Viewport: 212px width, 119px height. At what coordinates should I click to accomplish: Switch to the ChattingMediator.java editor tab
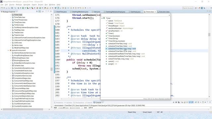coord(80,12)
